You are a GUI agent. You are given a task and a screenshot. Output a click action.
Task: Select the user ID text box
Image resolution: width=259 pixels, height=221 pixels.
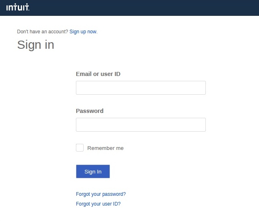coord(140,88)
